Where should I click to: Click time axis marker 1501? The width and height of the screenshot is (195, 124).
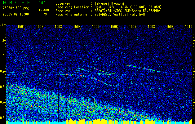pyautogui.click(x=21, y=26)
